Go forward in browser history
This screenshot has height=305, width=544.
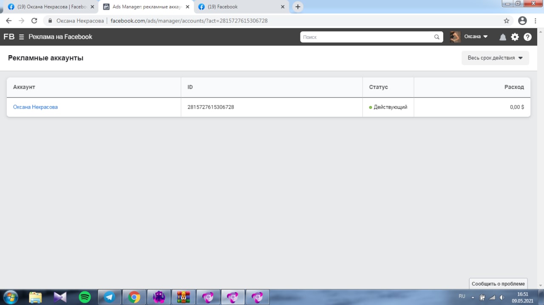(22, 20)
